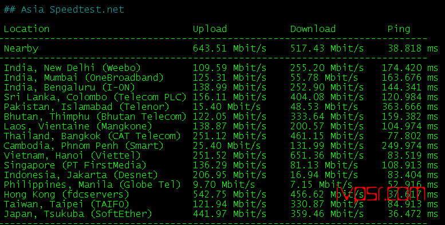
Task: Click the 363.666 ms Islamabad ping value
Action: click(x=410, y=106)
